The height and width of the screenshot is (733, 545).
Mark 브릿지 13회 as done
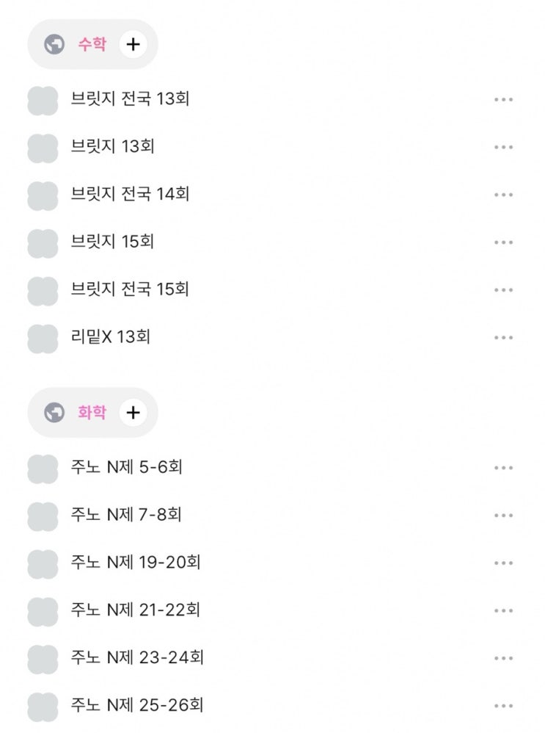coord(43,148)
